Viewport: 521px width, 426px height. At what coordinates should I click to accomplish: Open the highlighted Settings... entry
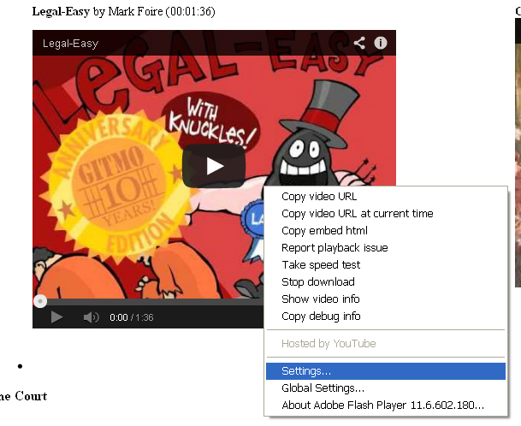[x=386, y=371]
